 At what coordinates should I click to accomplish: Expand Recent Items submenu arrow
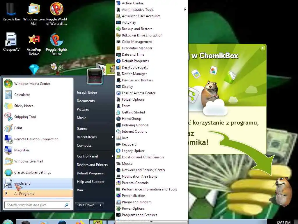click(x=113, y=137)
